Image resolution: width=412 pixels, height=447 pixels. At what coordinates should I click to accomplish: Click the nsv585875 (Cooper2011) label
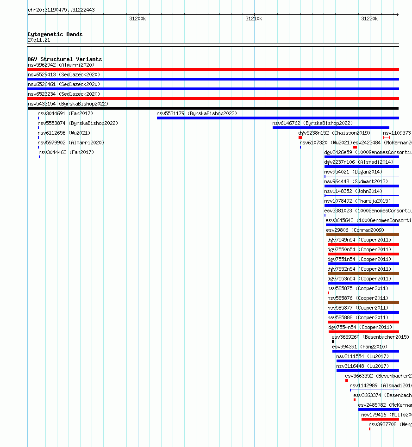[358, 288]
